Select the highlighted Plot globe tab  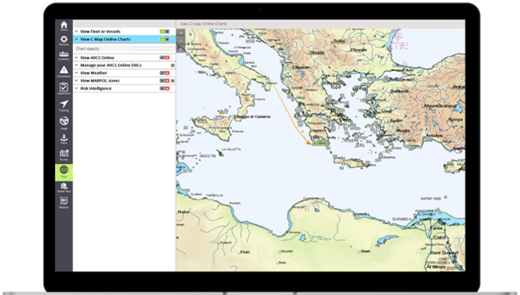point(64,172)
